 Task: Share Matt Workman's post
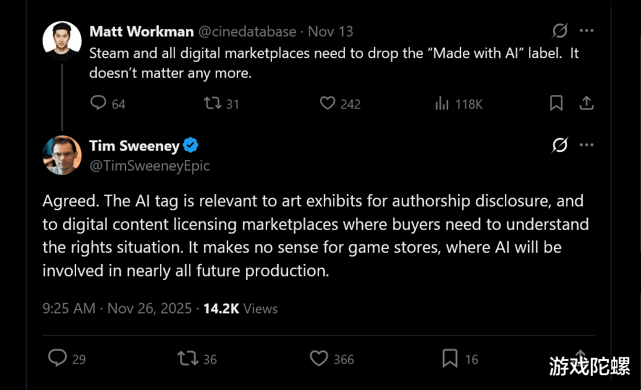pyautogui.click(x=587, y=103)
